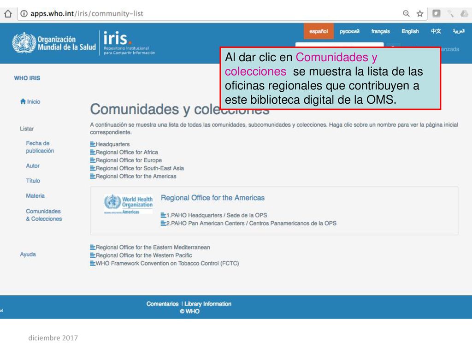Open Comunidades & Colecciones sidebar link
Image resolution: width=472 pixels, height=354 pixels.
pos(44,215)
